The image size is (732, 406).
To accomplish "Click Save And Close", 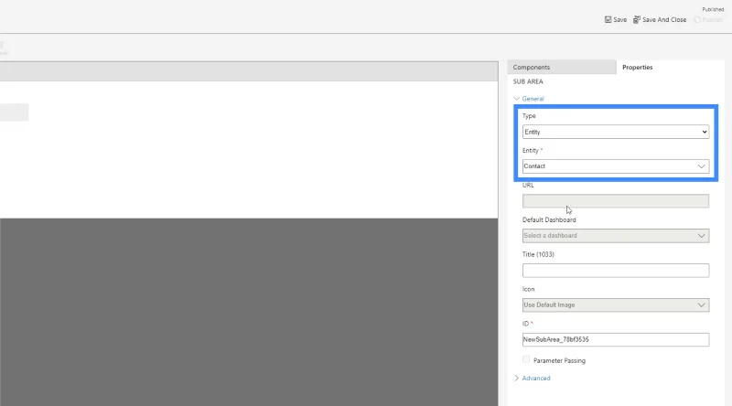I will [x=660, y=19].
